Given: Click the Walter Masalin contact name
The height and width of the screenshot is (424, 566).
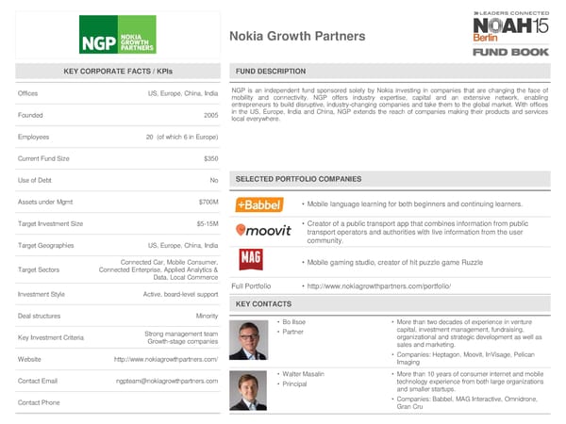Looking at the screenshot, I should coord(302,374).
